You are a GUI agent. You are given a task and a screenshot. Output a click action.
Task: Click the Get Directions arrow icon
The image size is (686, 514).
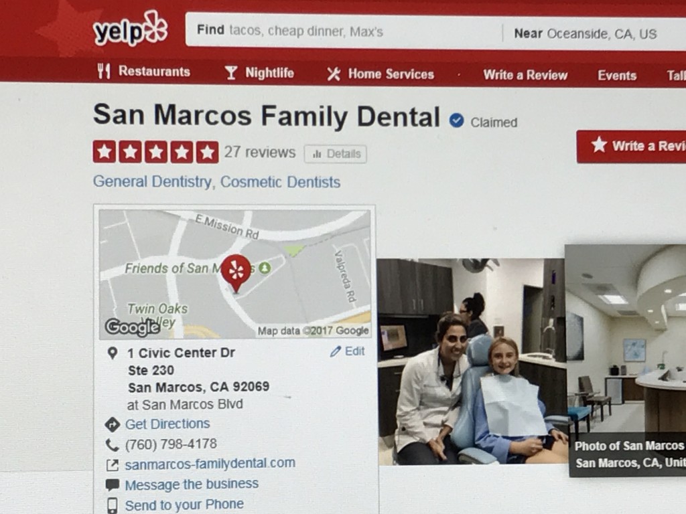113,424
